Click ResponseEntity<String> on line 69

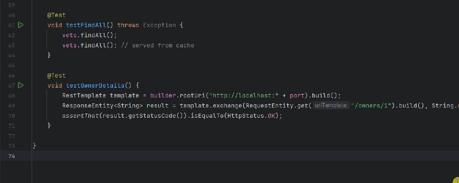pyautogui.click(x=102, y=105)
